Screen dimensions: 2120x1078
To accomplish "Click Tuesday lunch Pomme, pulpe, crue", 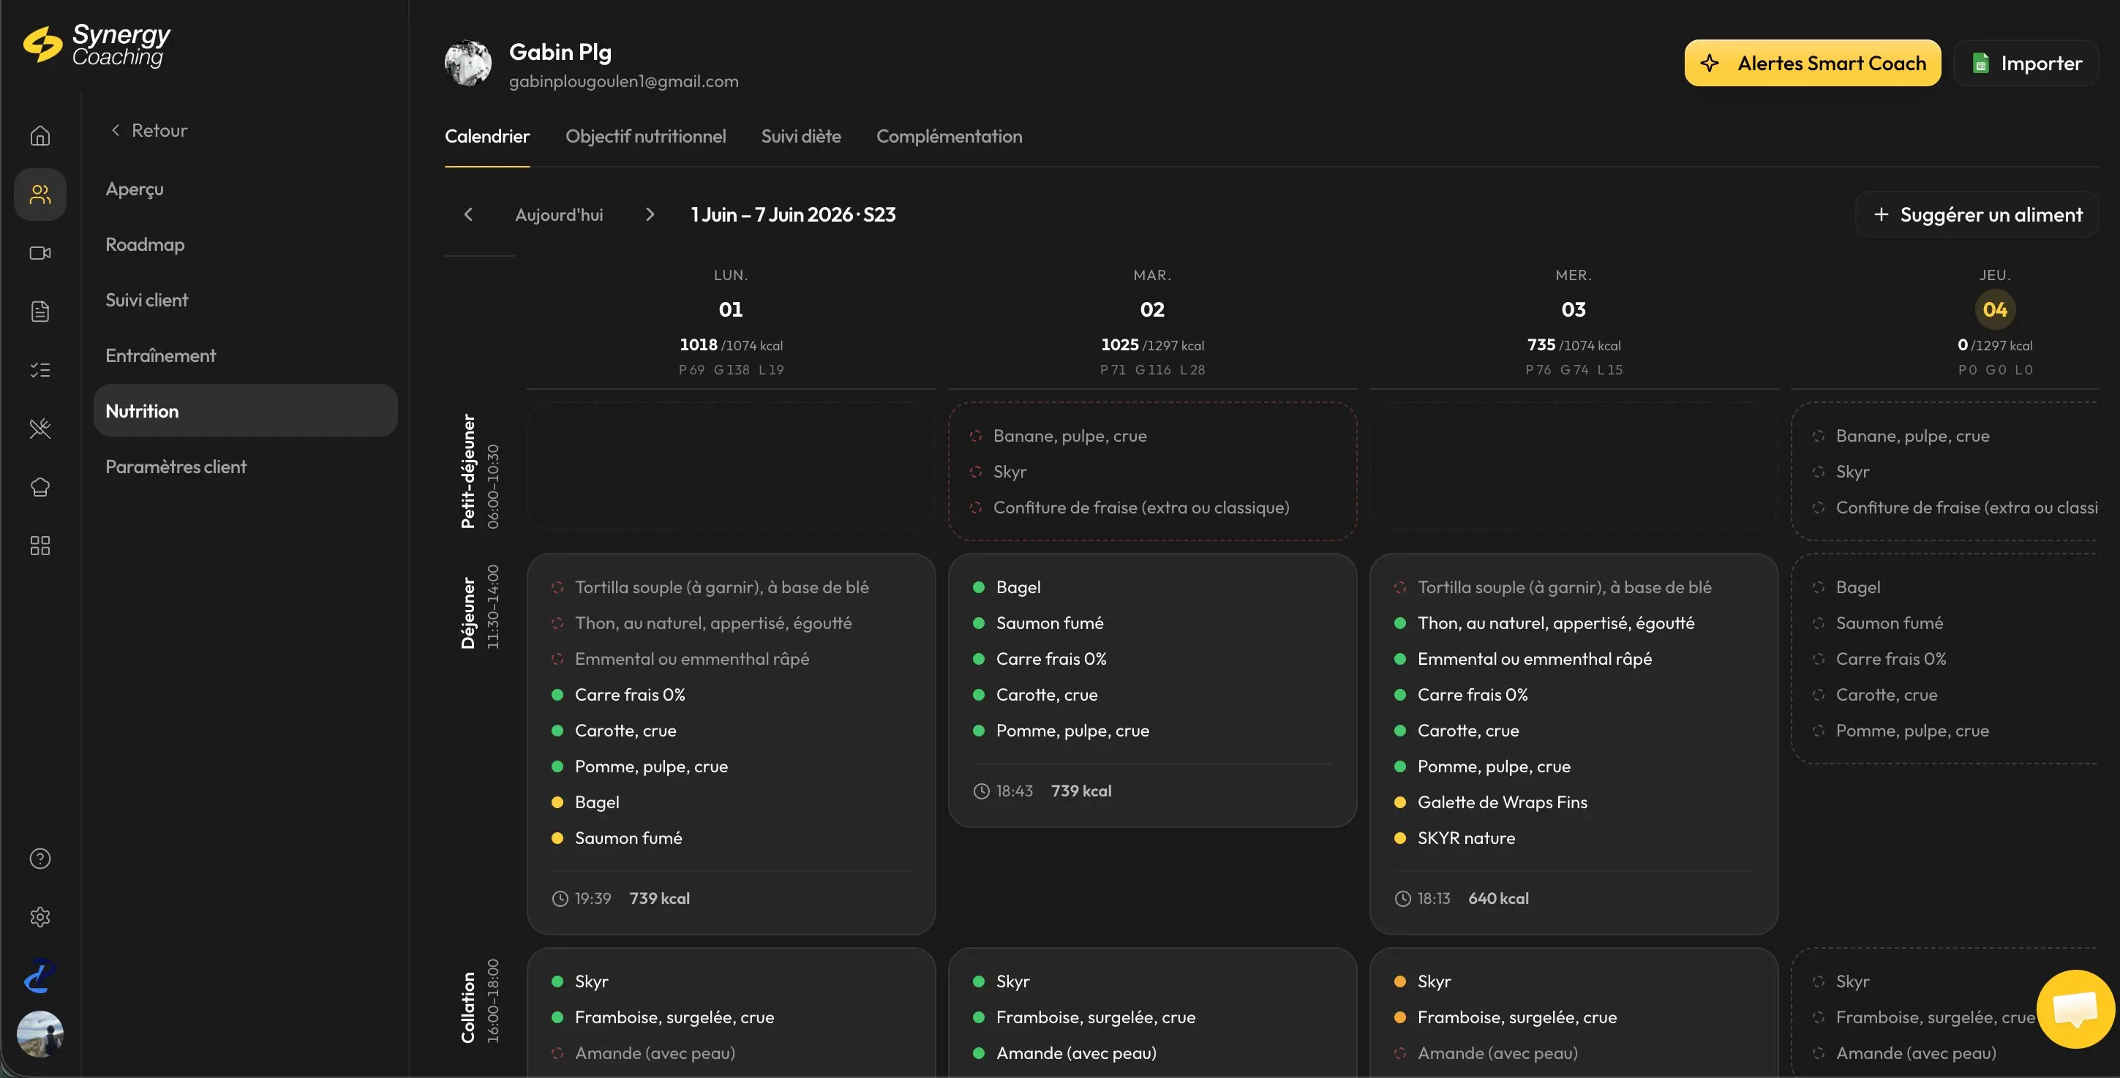I will click(1072, 731).
